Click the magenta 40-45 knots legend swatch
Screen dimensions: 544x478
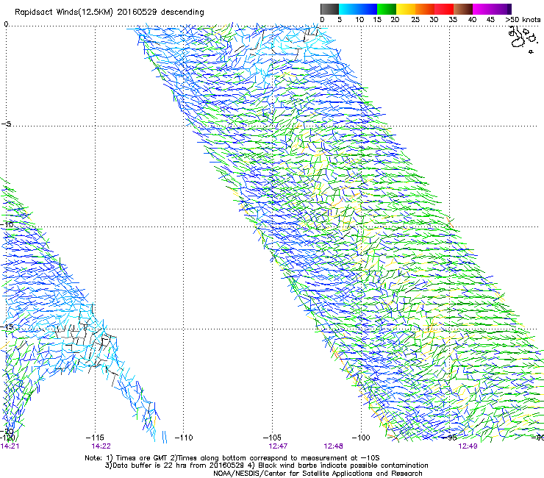(482, 9)
